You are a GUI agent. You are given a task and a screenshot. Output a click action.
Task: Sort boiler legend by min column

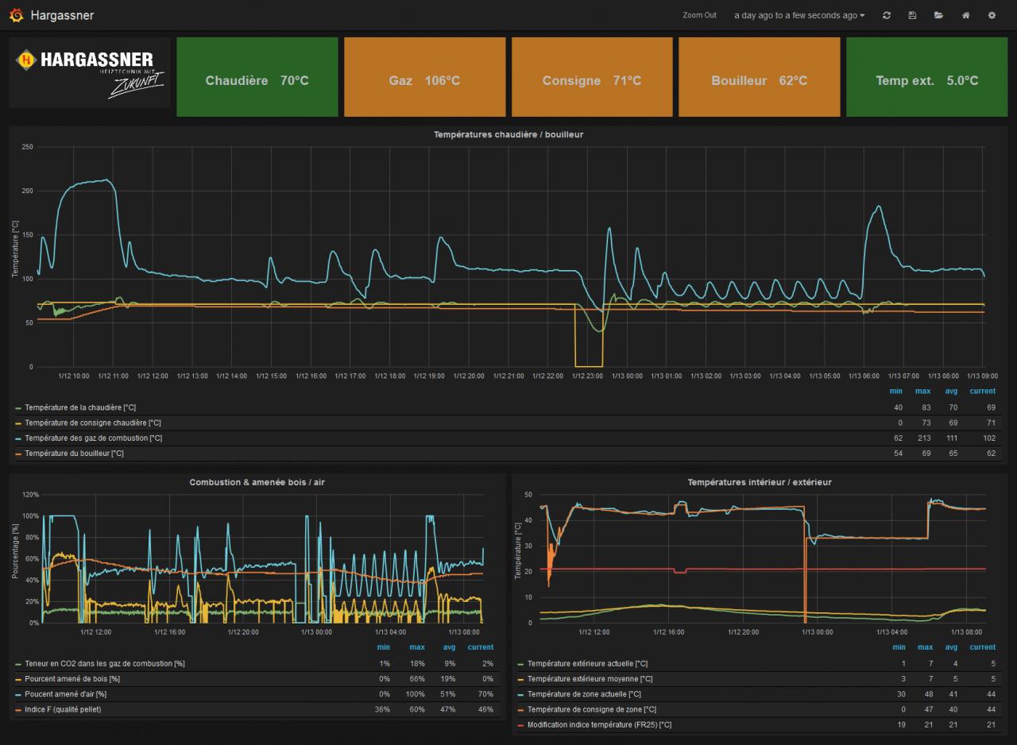point(896,392)
